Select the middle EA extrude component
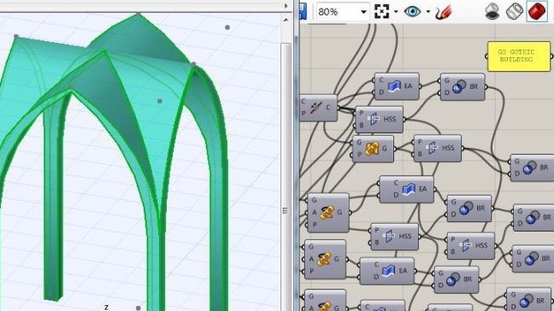554x311 pixels. coord(407,190)
